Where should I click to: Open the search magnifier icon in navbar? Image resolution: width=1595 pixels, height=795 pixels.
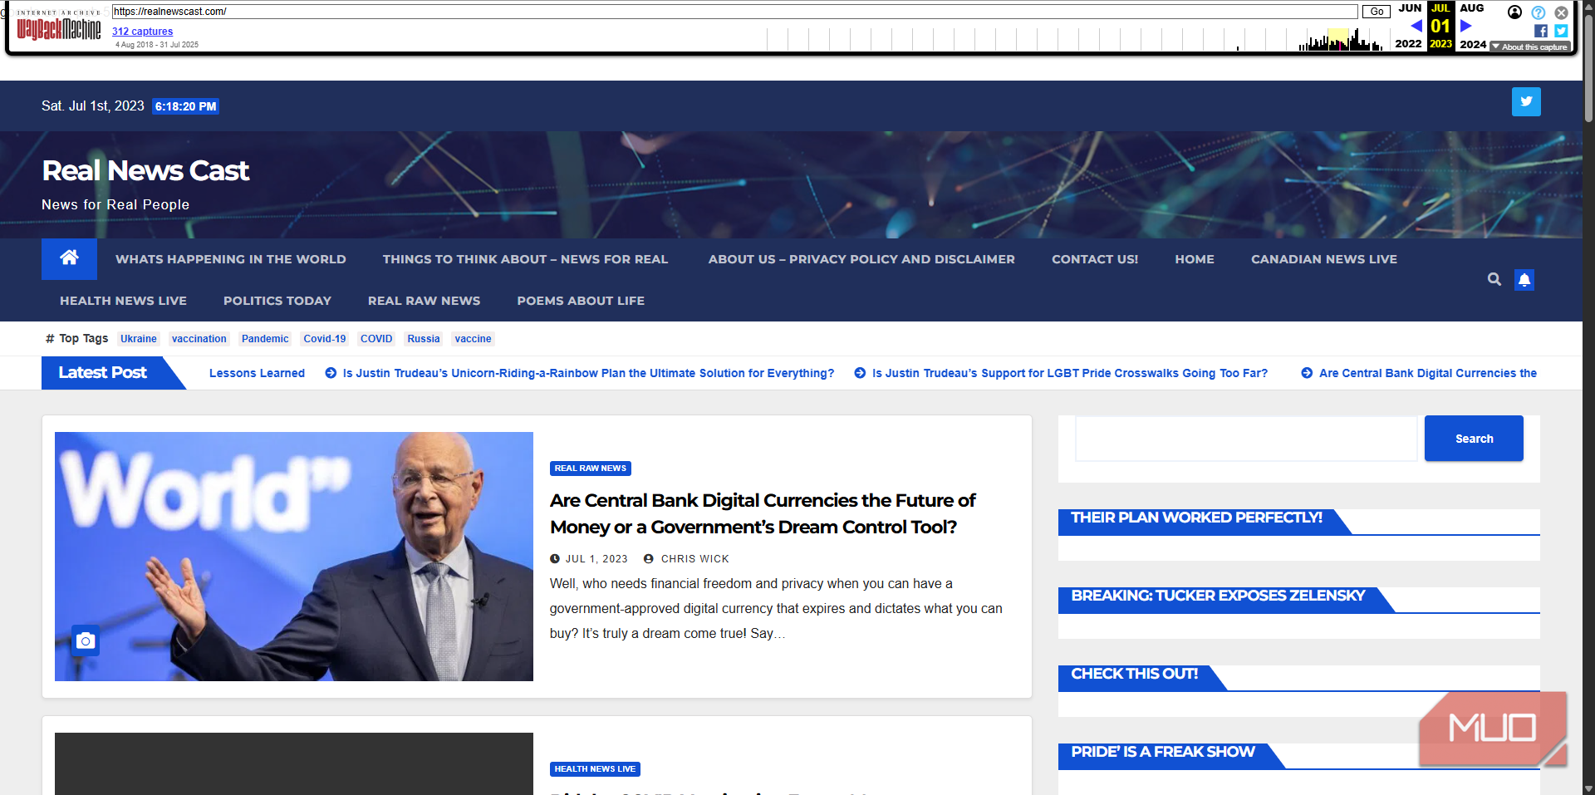tap(1494, 279)
